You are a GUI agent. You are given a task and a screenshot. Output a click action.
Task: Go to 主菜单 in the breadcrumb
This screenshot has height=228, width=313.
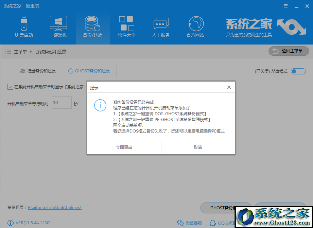[x=20, y=52]
